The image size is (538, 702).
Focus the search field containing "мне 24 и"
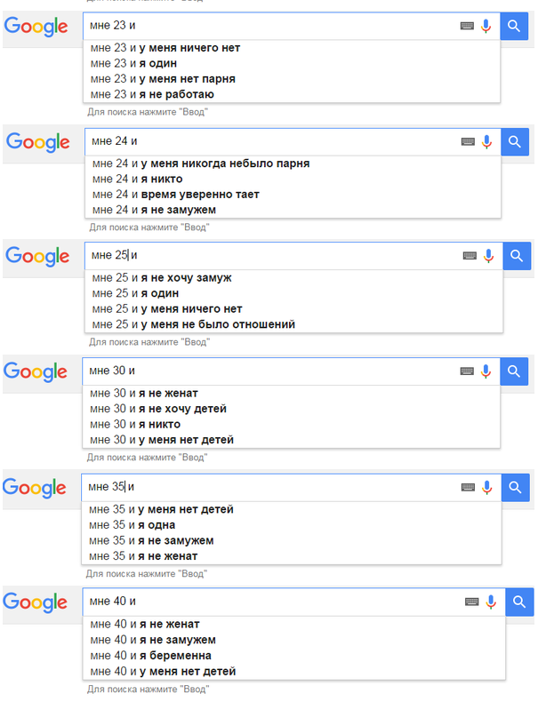pyautogui.click(x=267, y=141)
